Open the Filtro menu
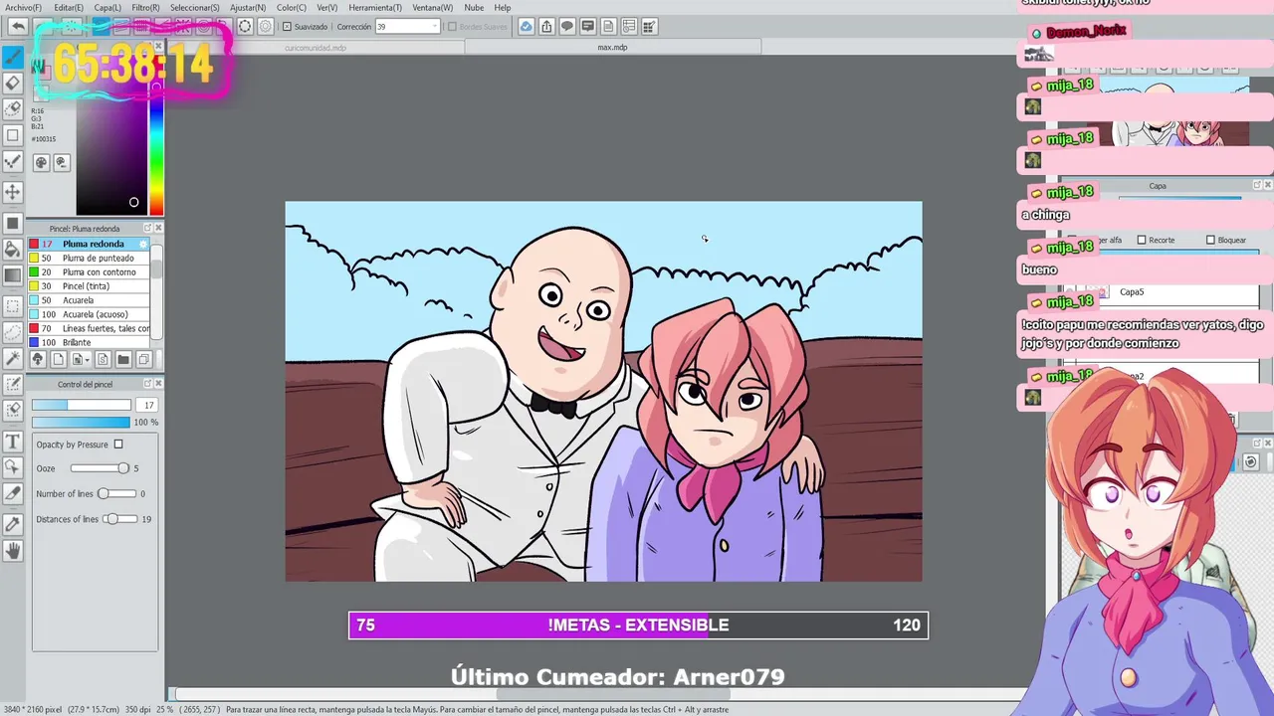The image size is (1274, 716). click(145, 7)
